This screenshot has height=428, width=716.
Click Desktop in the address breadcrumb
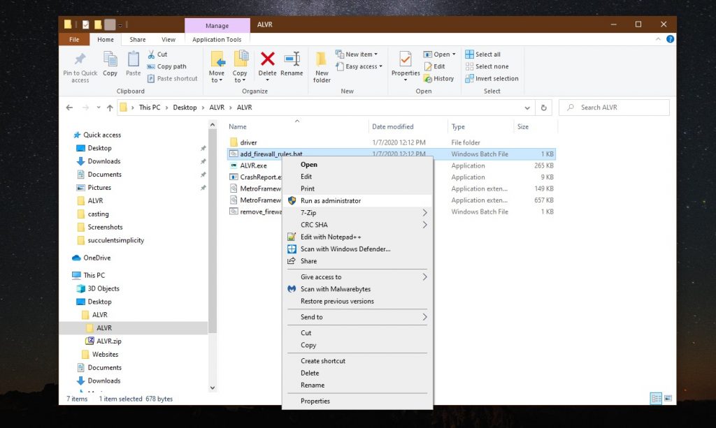tap(185, 108)
